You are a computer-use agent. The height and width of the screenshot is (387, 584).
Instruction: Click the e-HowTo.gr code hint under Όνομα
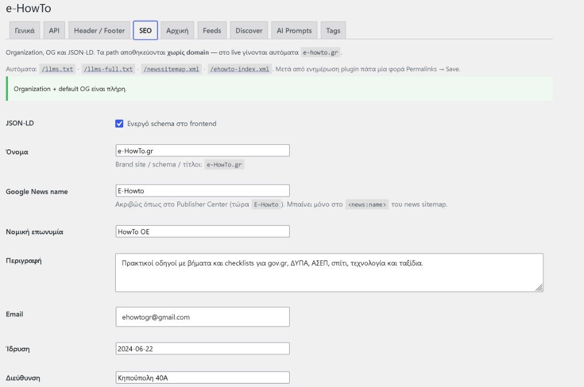[x=224, y=165]
